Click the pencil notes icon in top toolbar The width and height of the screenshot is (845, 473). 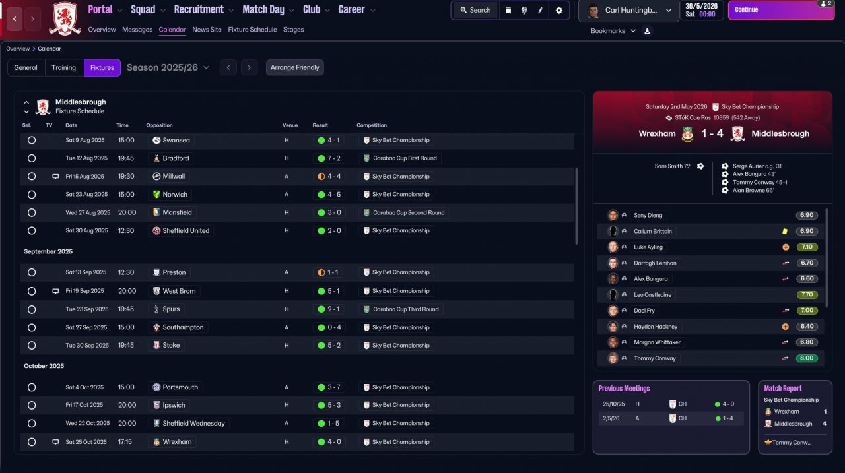pos(541,10)
